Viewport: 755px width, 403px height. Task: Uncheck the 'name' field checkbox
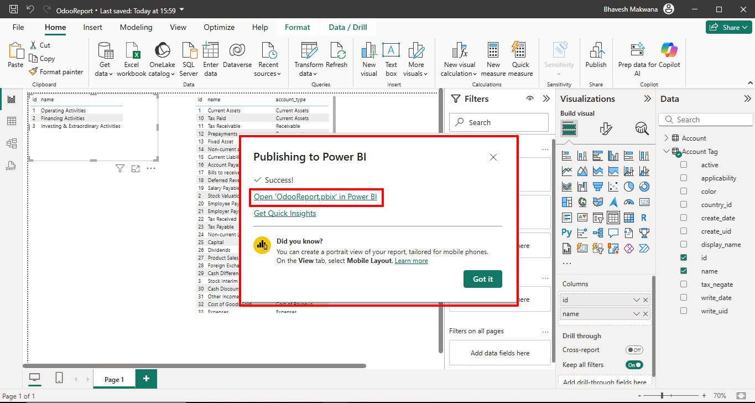pyautogui.click(x=684, y=271)
